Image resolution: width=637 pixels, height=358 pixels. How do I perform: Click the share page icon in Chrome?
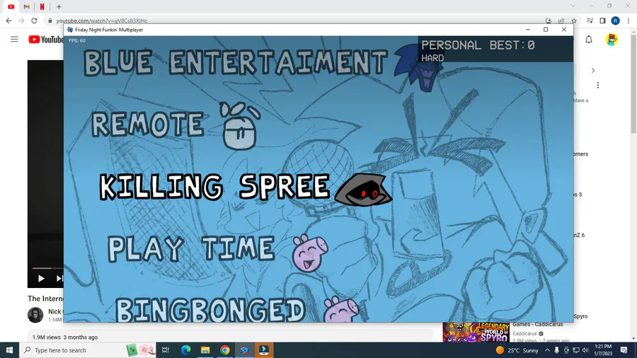[x=561, y=21]
